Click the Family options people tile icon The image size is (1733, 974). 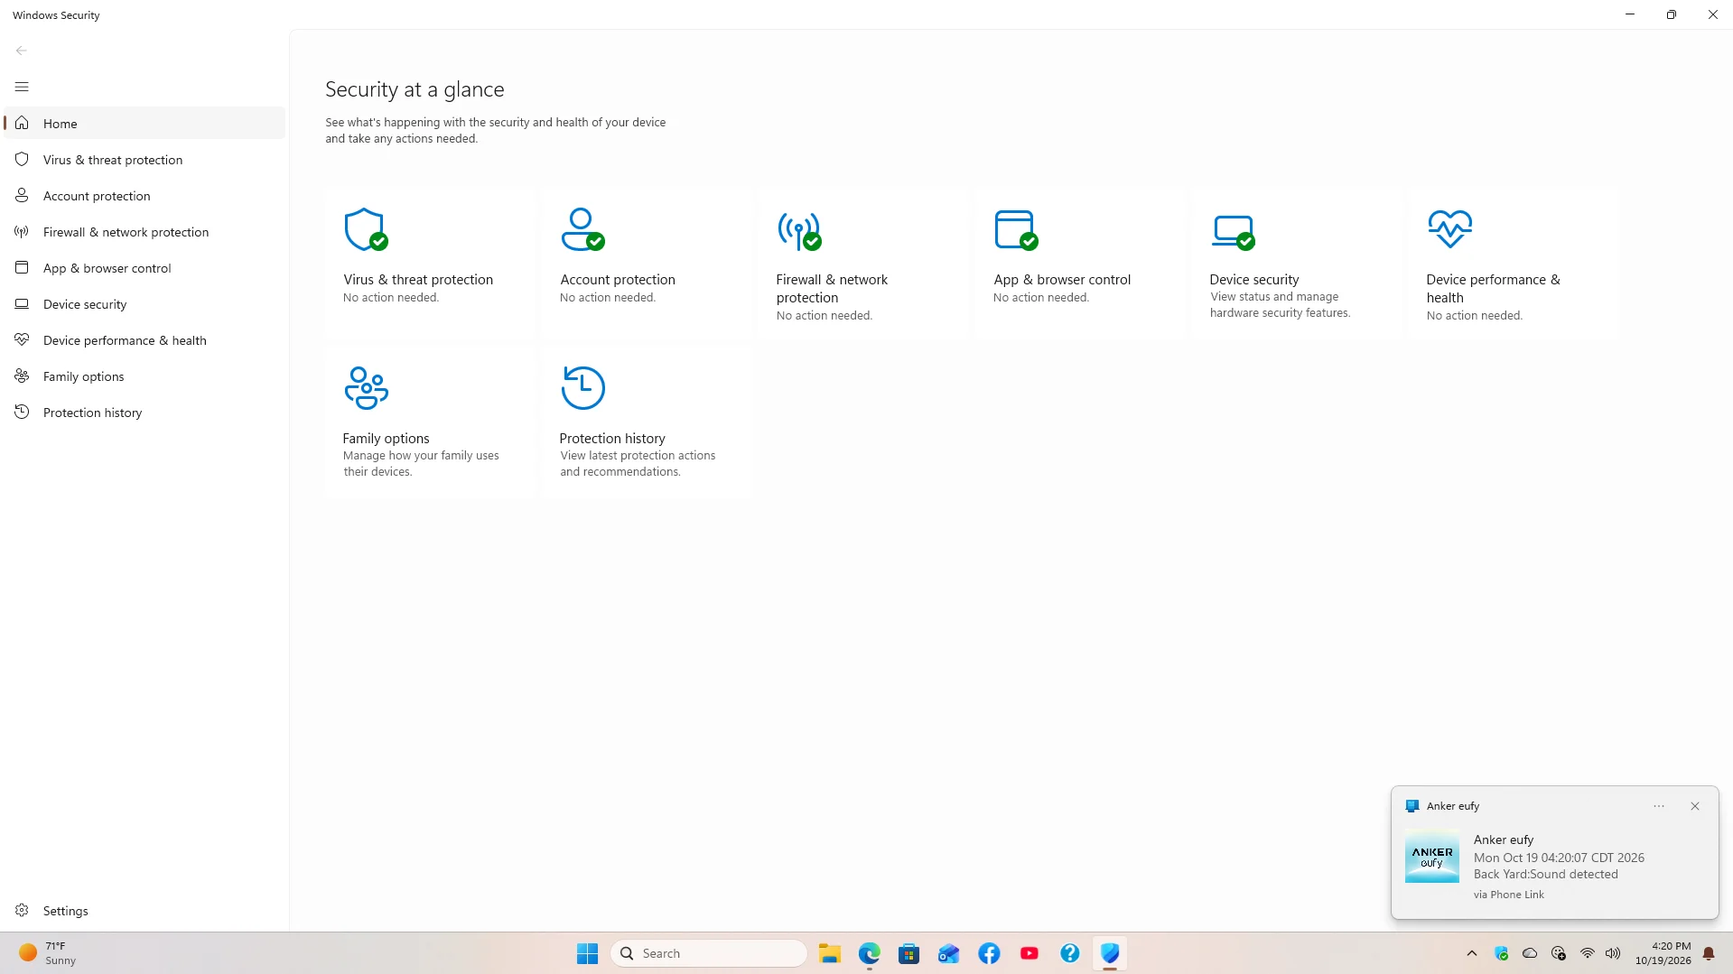click(366, 388)
